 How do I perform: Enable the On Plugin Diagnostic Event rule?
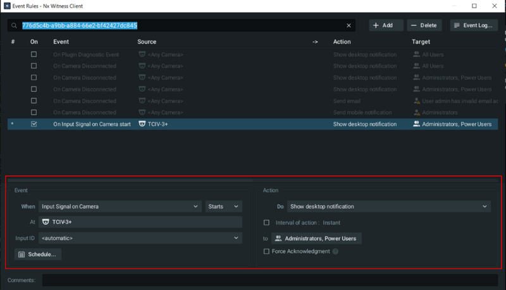[x=34, y=54]
